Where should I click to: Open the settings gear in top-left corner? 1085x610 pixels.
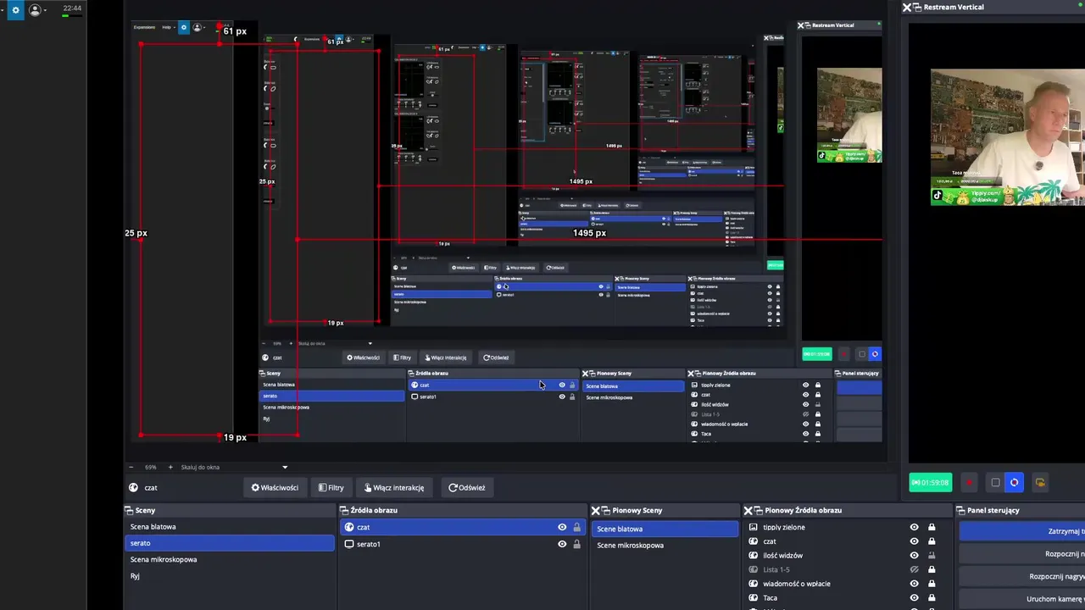click(15, 10)
